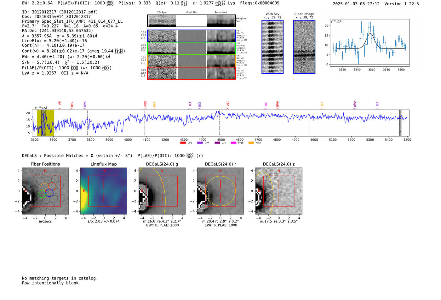Click the green-bordered 2D fiber spectrum row
The image size is (441, 300).
click(x=192, y=48)
